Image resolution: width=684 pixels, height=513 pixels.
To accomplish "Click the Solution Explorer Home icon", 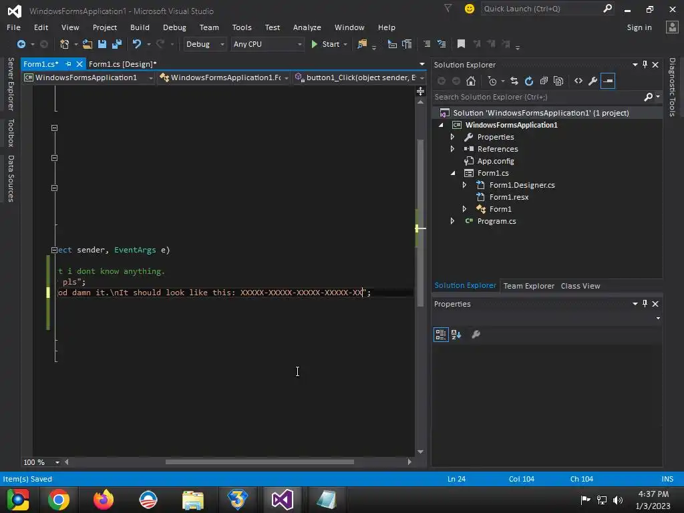I will tap(471, 81).
